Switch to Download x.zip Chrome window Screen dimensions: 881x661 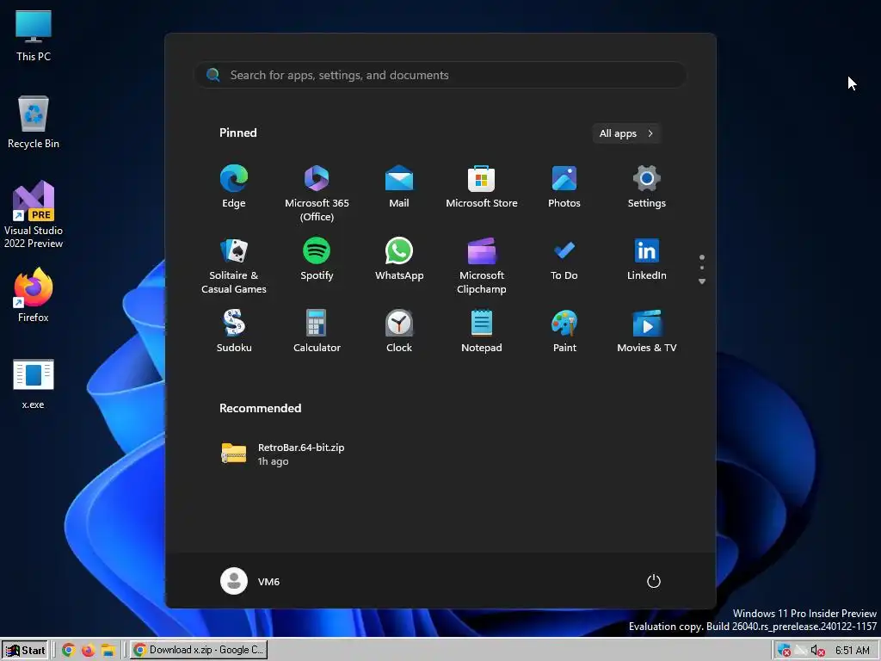coord(199,650)
